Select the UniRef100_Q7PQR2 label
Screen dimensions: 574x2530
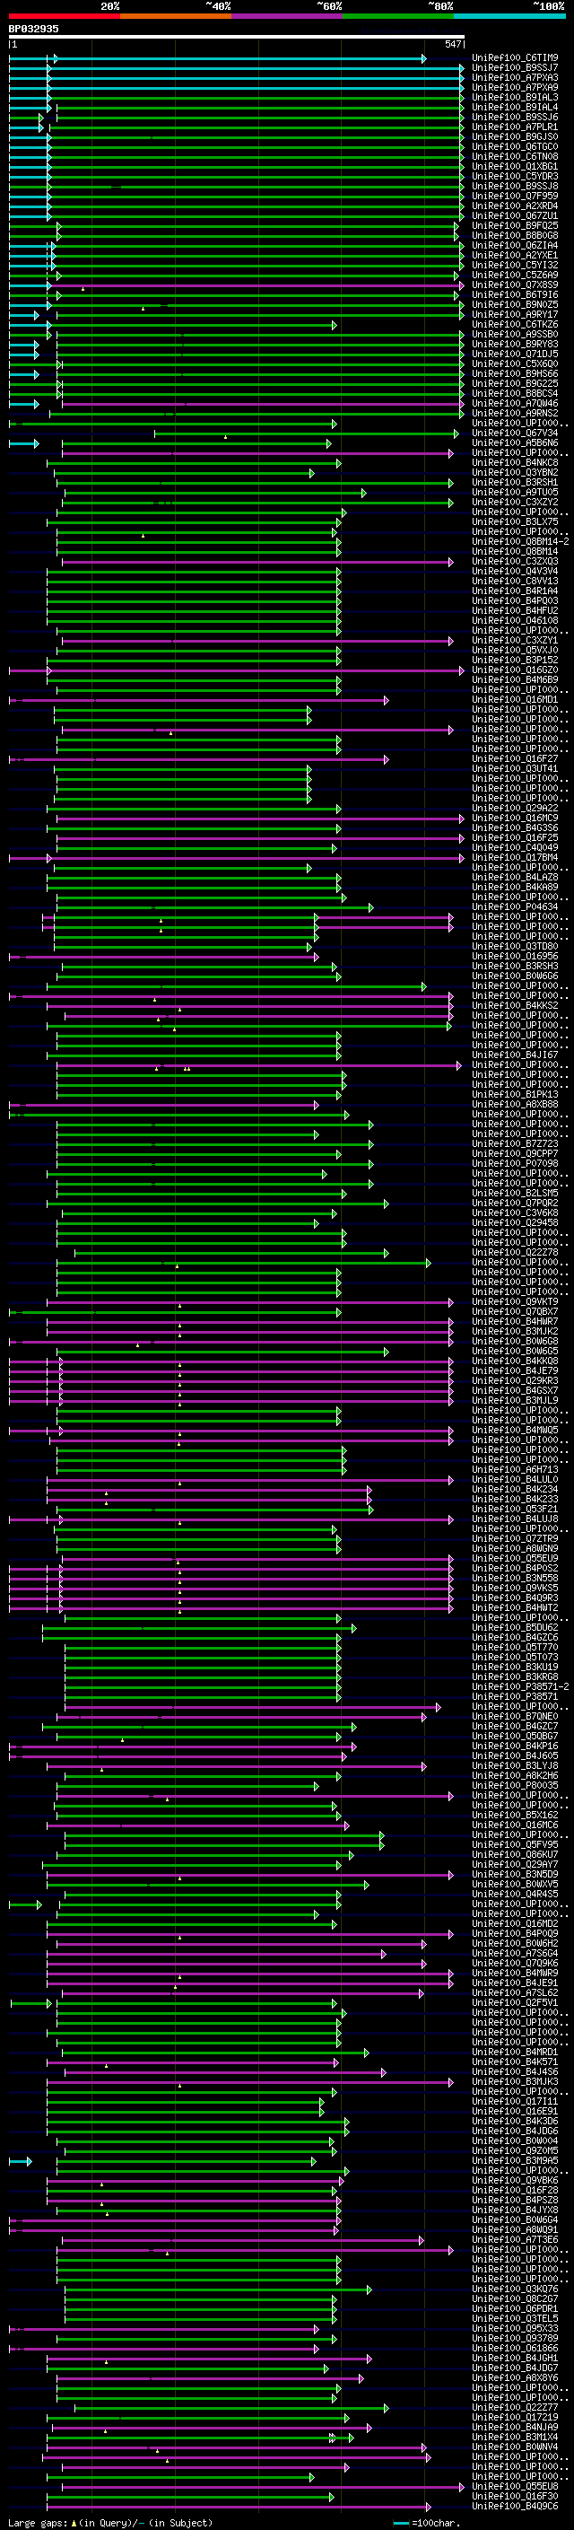[x=515, y=1204]
